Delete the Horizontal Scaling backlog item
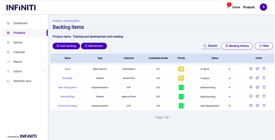Screen dimensions: 275x140 pos(264,106)
